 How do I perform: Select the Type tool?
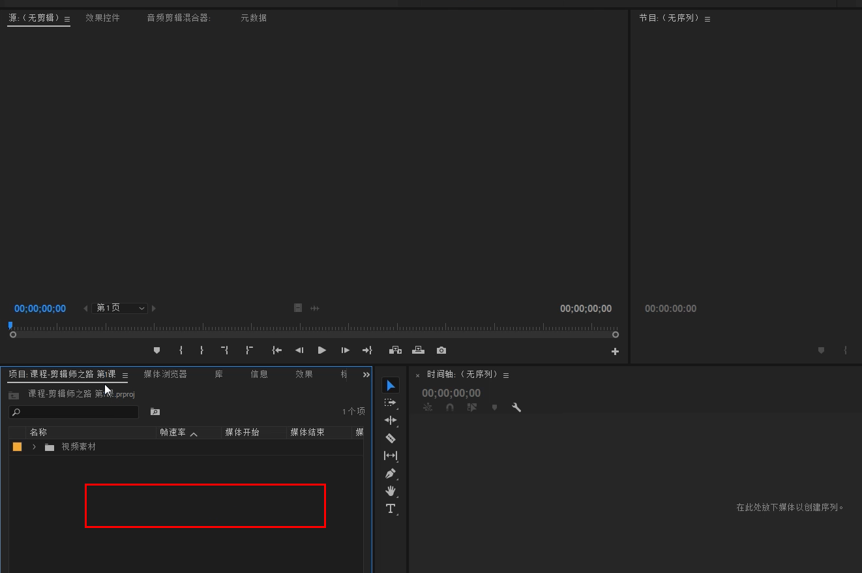pos(390,508)
